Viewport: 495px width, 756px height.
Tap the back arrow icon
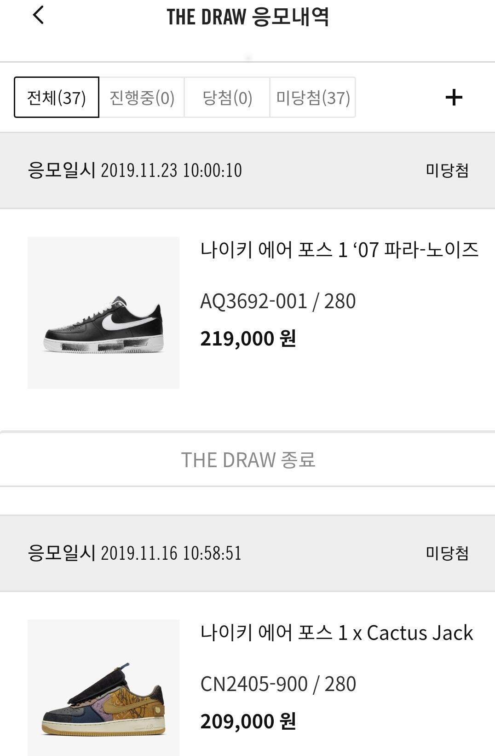pyautogui.click(x=38, y=15)
